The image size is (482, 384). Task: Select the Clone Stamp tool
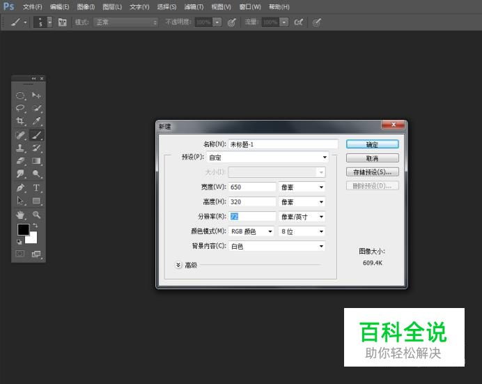[x=20, y=148]
